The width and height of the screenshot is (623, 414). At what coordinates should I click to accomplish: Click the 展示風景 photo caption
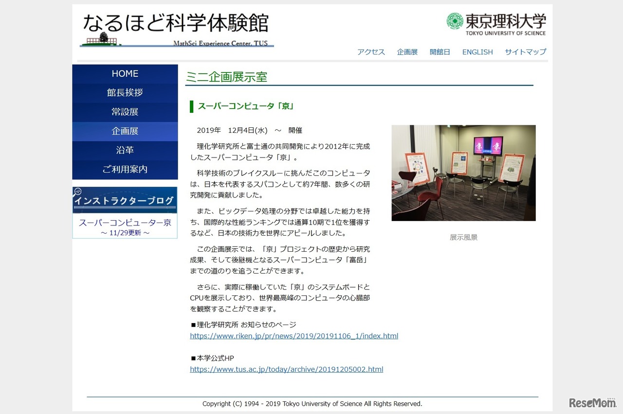click(464, 238)
